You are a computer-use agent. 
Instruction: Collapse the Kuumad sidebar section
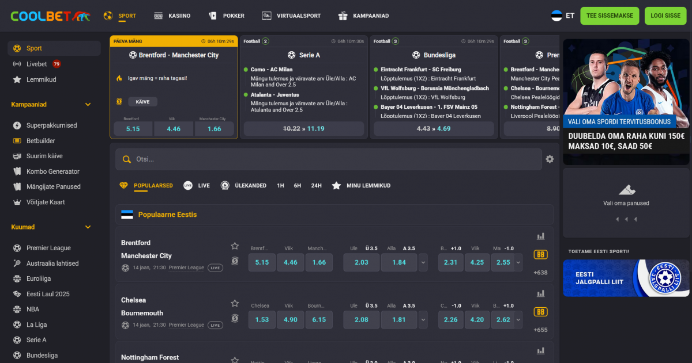(88, 227)
